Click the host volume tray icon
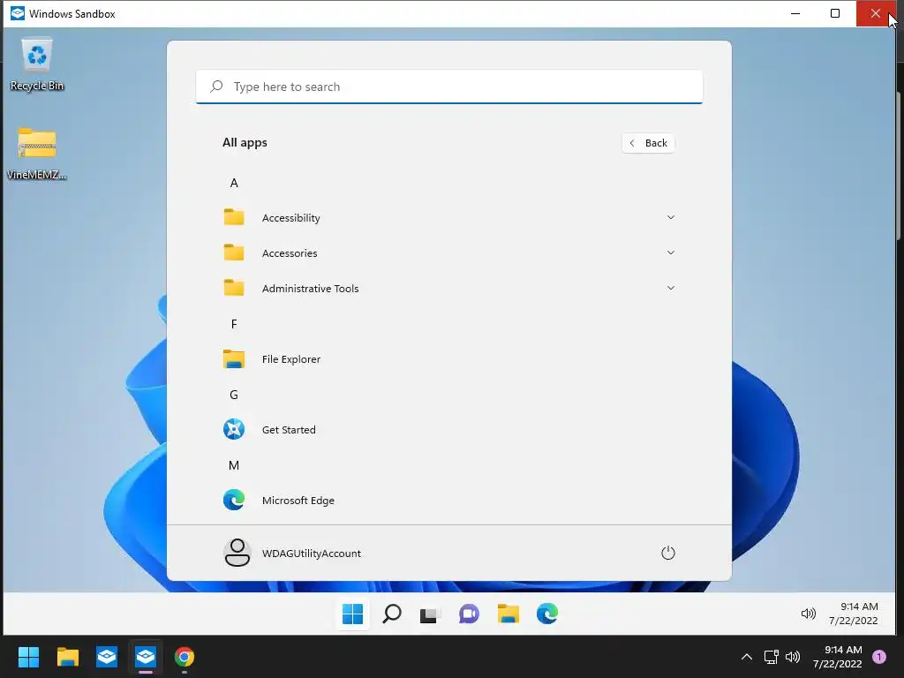The image size is (904, 678). coord(793,657)
